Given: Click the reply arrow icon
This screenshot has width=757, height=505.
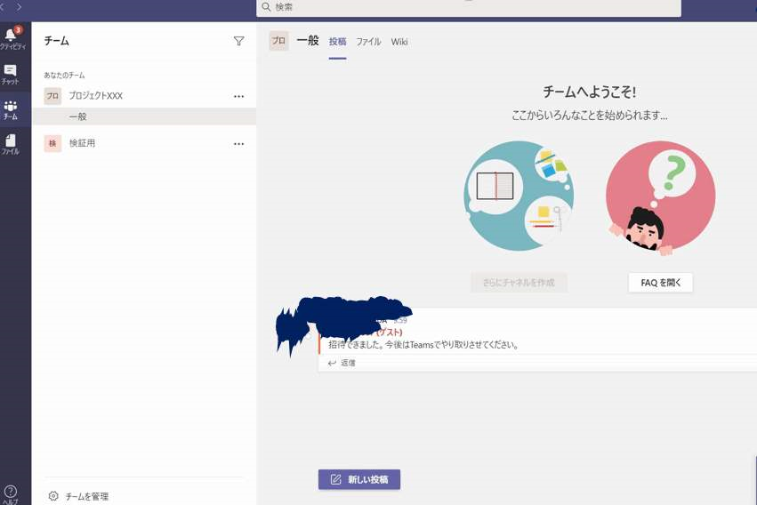Looking at the screenshot, I should (332, 364).
